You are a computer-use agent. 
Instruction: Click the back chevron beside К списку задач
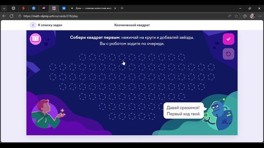point(33,25)
